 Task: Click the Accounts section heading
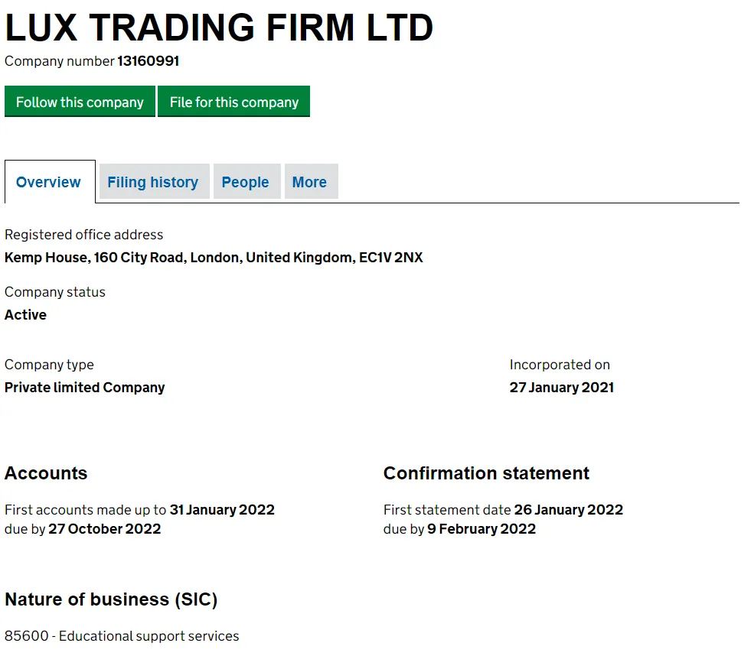pyautogui.click(x=46, y=473)
